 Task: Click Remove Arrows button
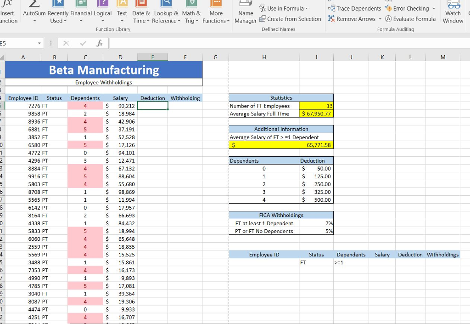coord(352,19)
